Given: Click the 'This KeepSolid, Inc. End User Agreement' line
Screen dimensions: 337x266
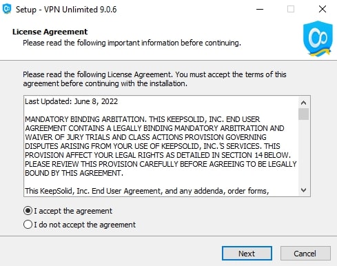Looking at the screenshot, I should (147, 191).
